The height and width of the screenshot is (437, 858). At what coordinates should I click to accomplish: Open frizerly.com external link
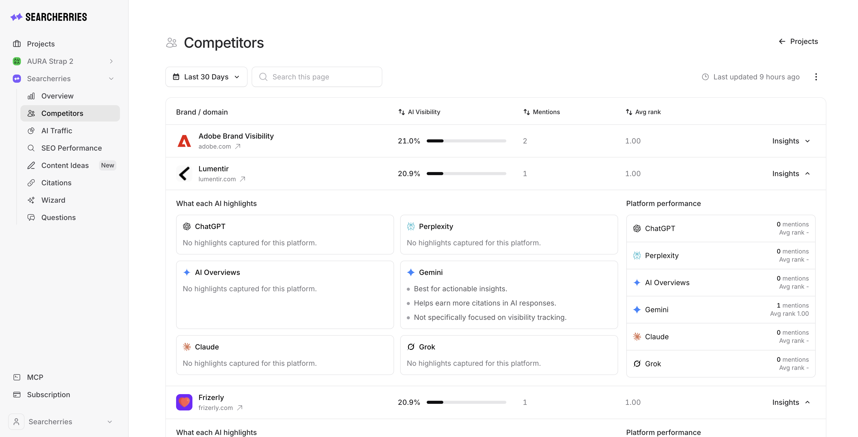pyautogui.click(x=240, y=408)
